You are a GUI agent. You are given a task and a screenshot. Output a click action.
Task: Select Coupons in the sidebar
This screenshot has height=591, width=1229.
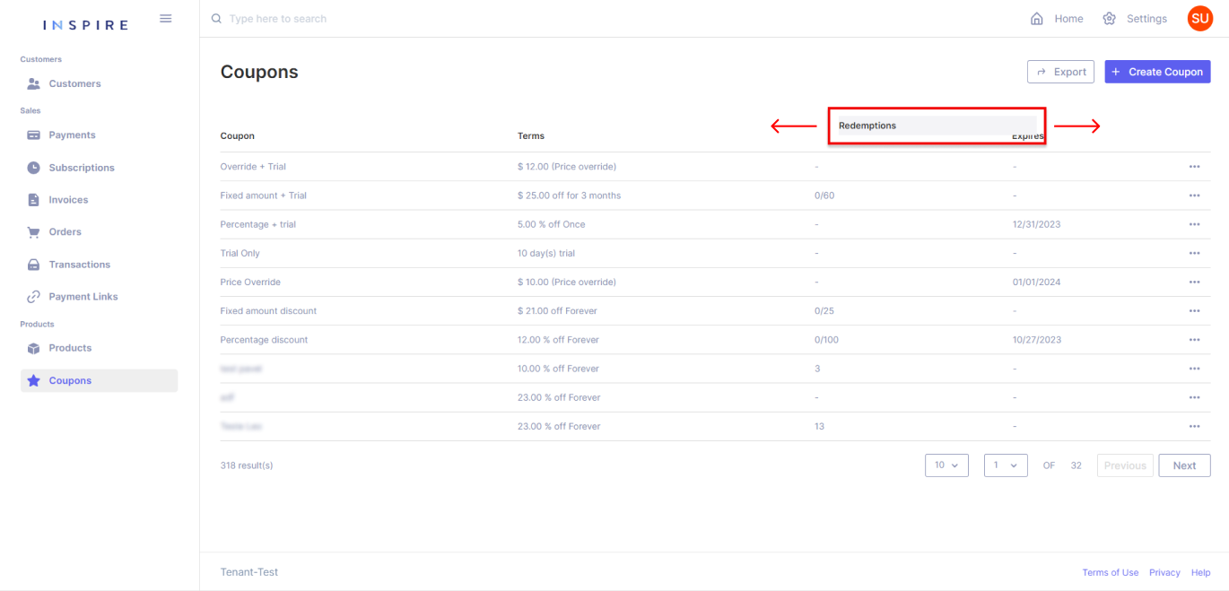pos(99,380)
